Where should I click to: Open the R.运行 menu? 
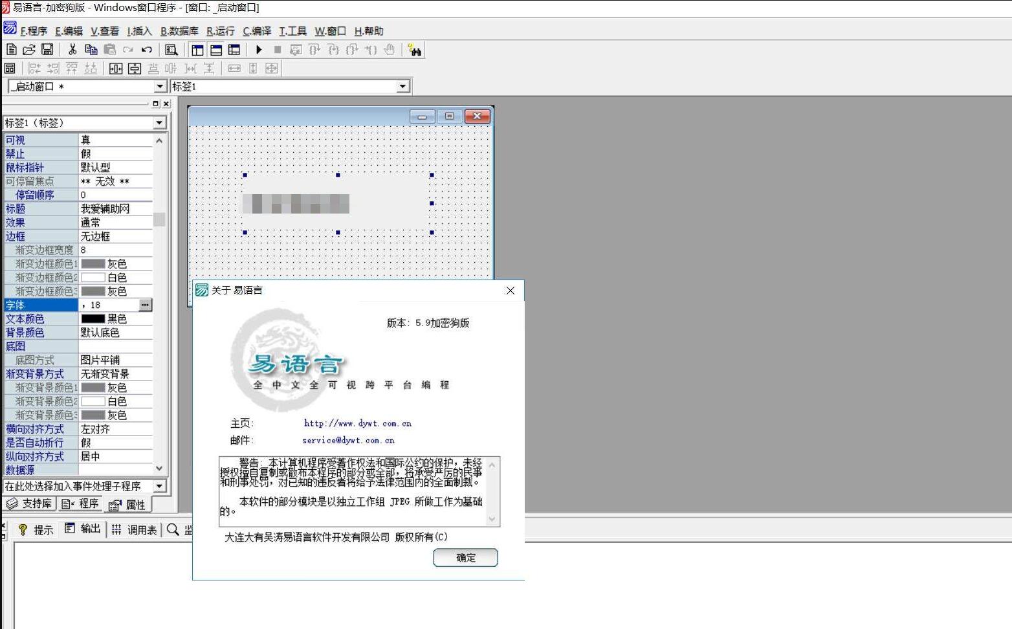(x=220, y=31)
